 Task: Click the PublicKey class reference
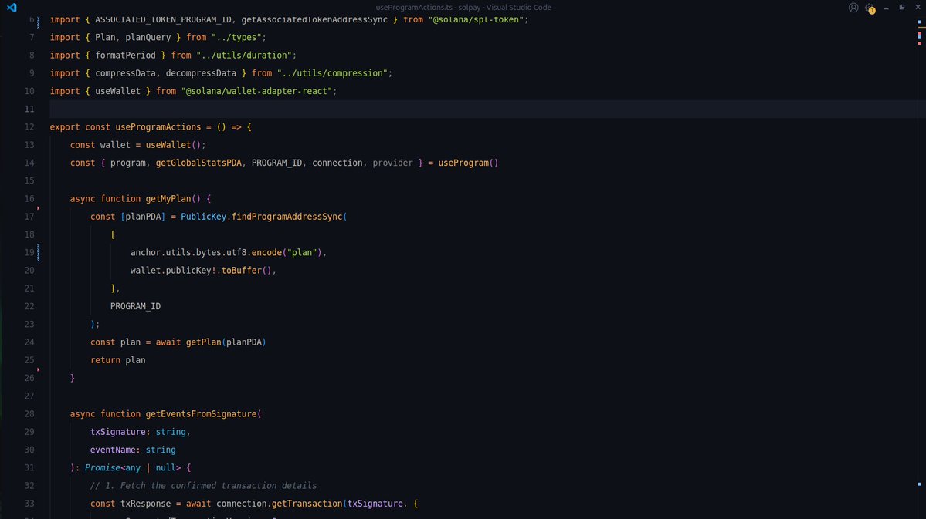[x=203, y=217]
